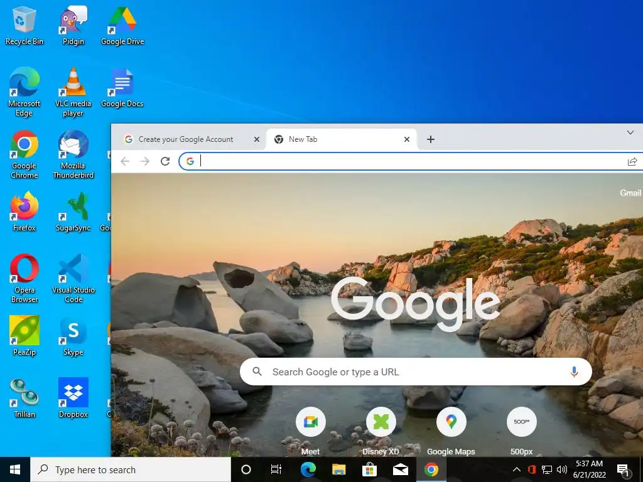643x482 pixels.
Task: Select the New Tab tab
Action: tap(341, 139)
